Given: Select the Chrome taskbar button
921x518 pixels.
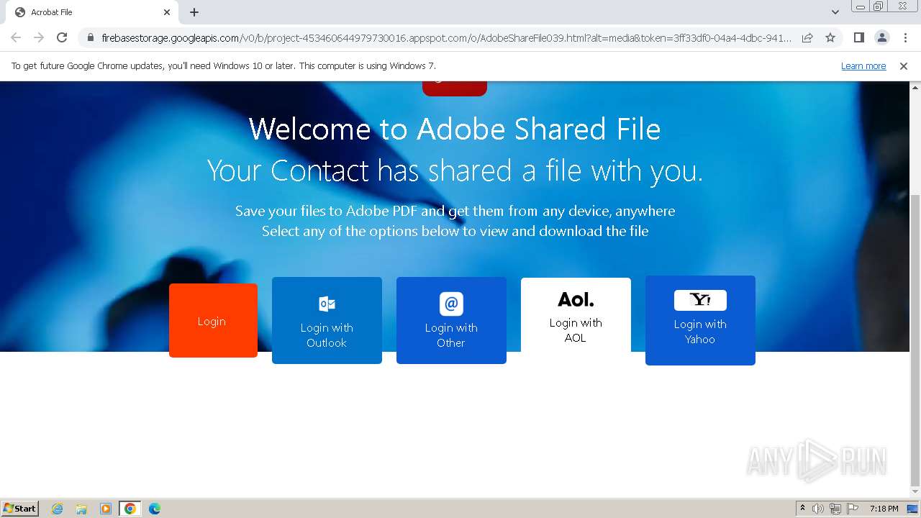Looking at the screenshot, I should 130,509.
